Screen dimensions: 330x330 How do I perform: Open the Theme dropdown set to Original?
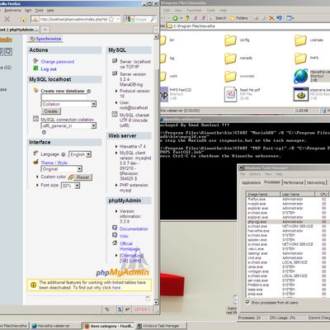(62, 168)
